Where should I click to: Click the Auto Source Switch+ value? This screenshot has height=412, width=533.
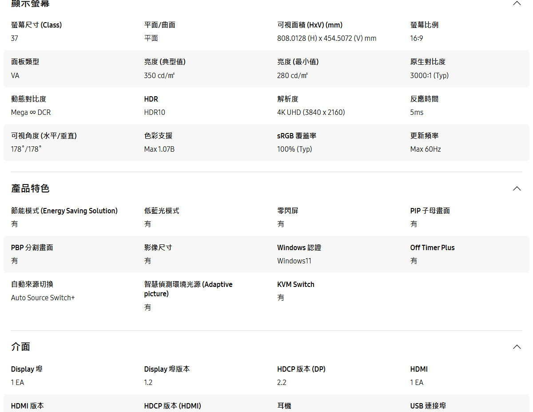(43, 298)
